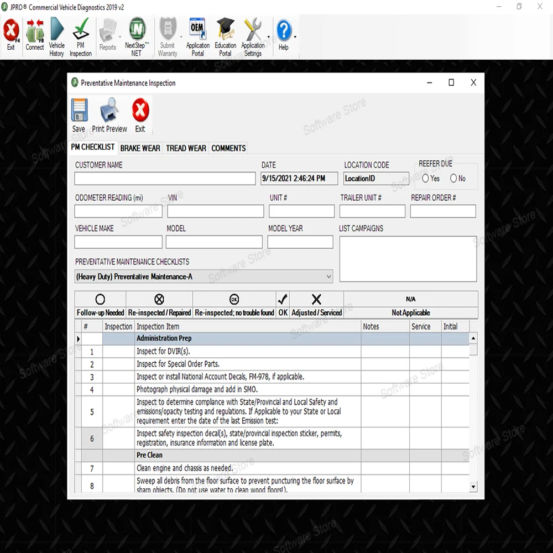Click the main toolbar Exit icon

tap(11, 30)
